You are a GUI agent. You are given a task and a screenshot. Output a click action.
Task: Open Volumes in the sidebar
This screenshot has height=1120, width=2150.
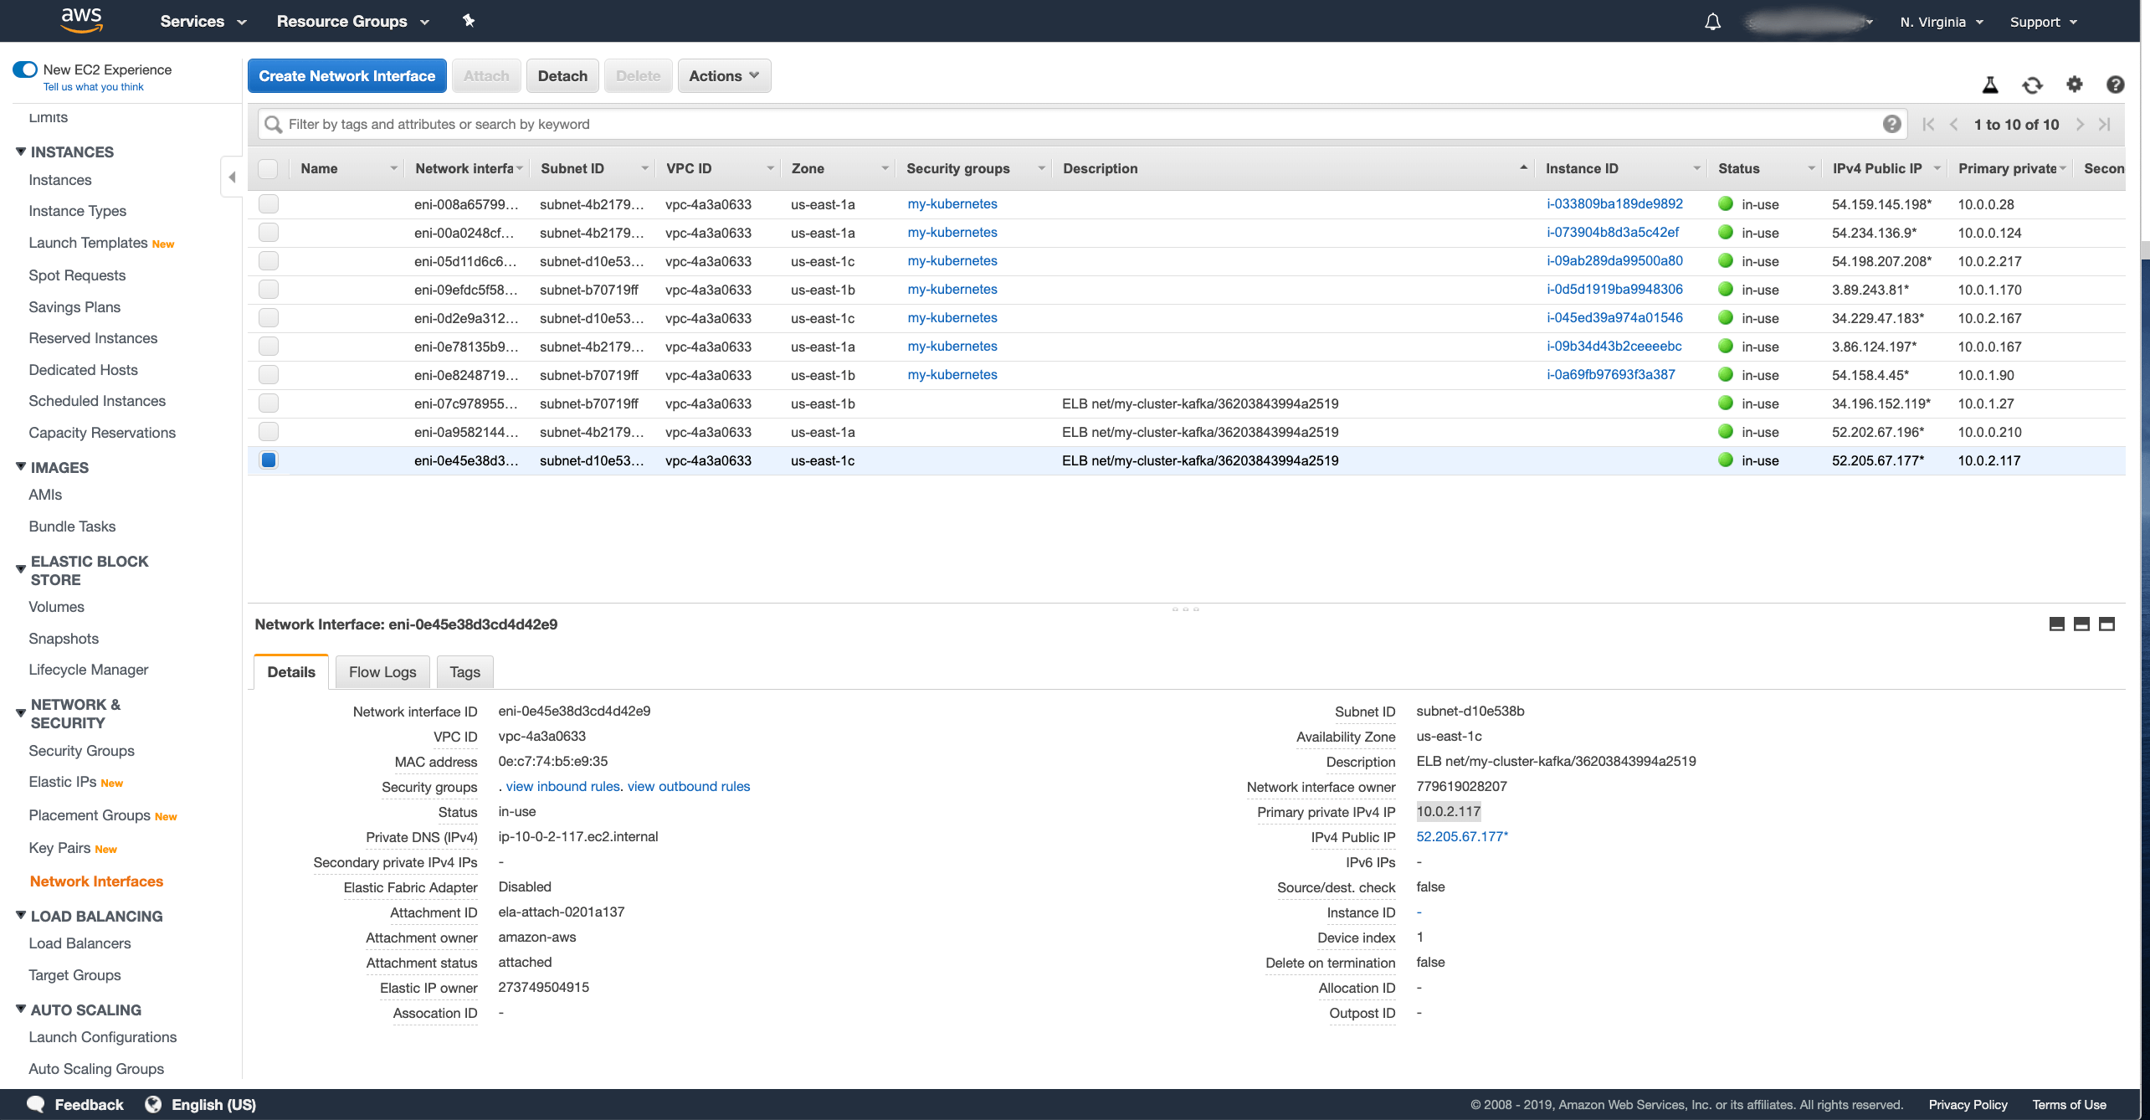tap(56, 607)
